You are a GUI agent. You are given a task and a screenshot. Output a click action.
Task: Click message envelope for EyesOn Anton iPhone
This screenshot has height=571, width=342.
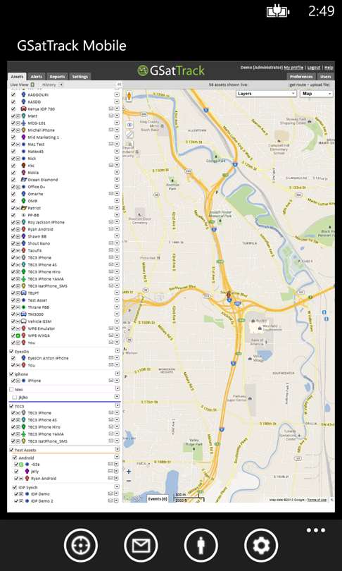point(111,358)
